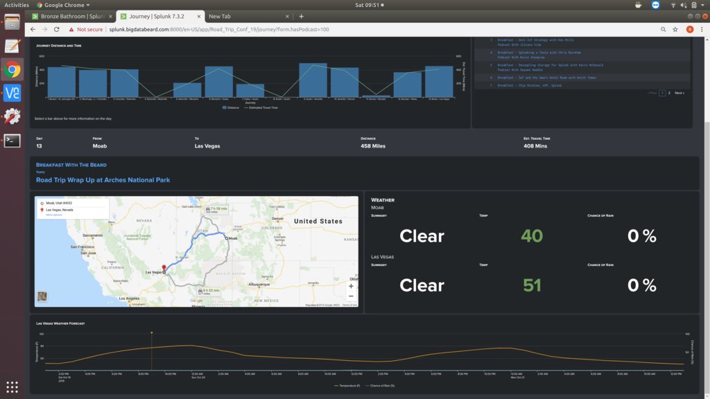Toggle the Estimated Travel Time legend item
This screenshot has width=710, height=399.
pyautogui.click(x=261, y=107)
